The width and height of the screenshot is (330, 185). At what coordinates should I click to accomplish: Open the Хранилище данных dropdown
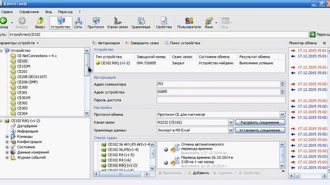[231, 130]
